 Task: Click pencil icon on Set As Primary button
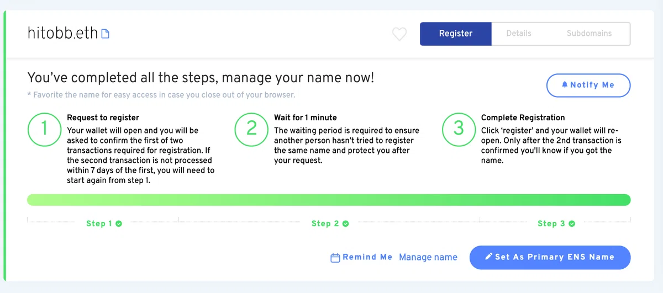[x=488, y=257]
